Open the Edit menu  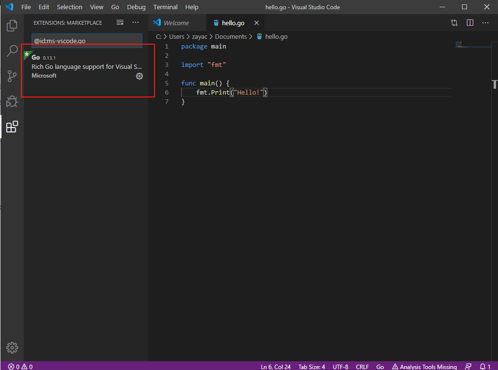pos(44,7)
